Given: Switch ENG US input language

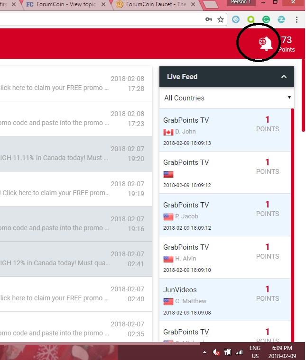Looking at the screenshot, I should coord(255,352).
